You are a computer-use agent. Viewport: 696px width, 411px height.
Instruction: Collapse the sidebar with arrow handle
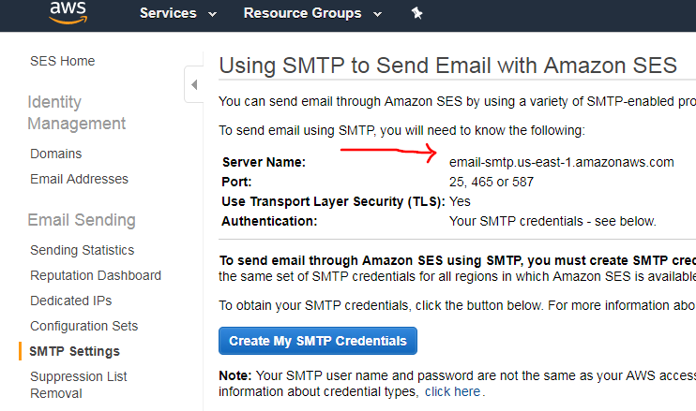[x=194, y=84]
